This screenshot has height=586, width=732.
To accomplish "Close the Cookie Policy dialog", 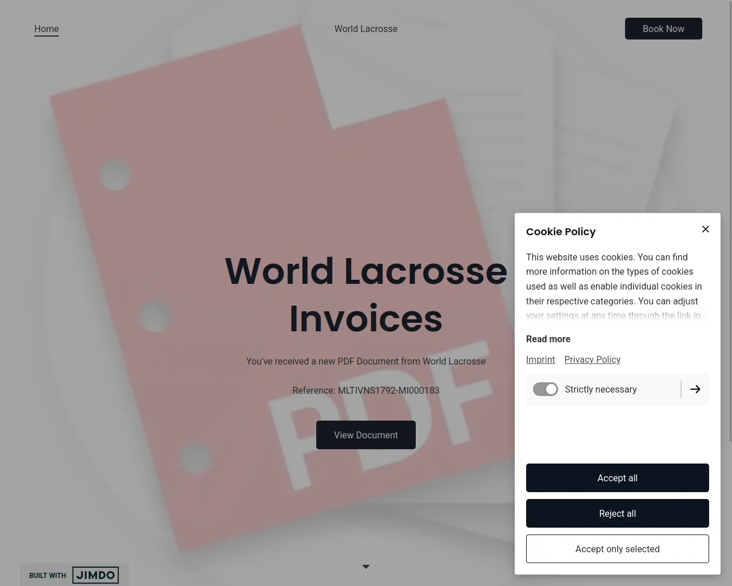I will 706,229.
